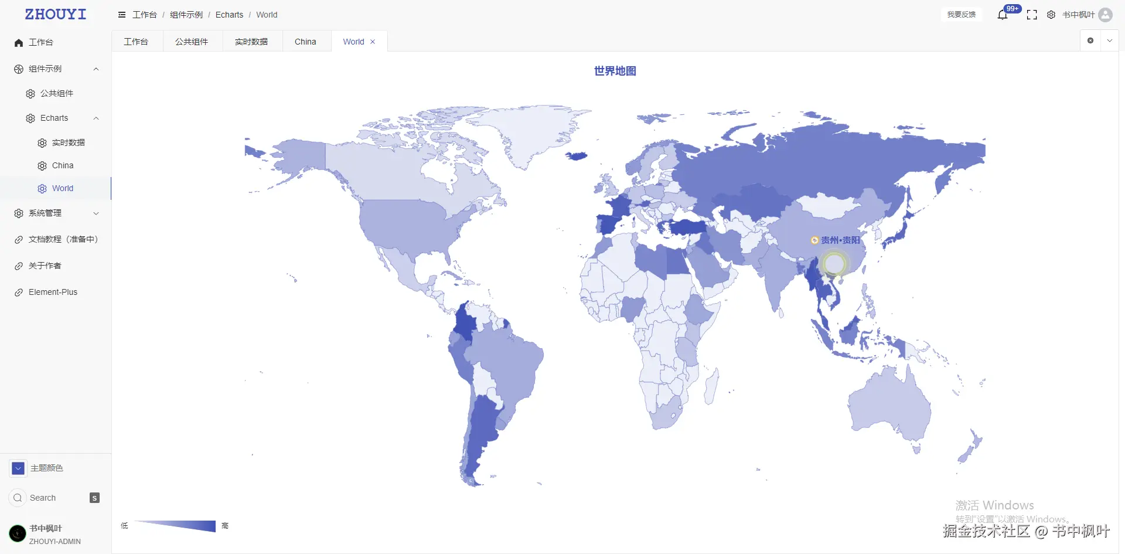Click the user avatar in top right

1106,15
